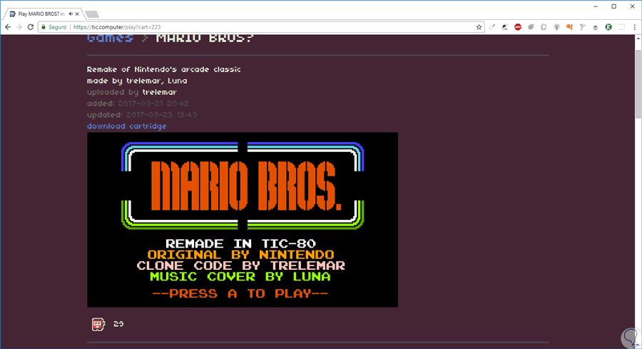Open the Seguro padlock site info
The height and width of the screenshot is (349, 642).
tap(53, 27)
